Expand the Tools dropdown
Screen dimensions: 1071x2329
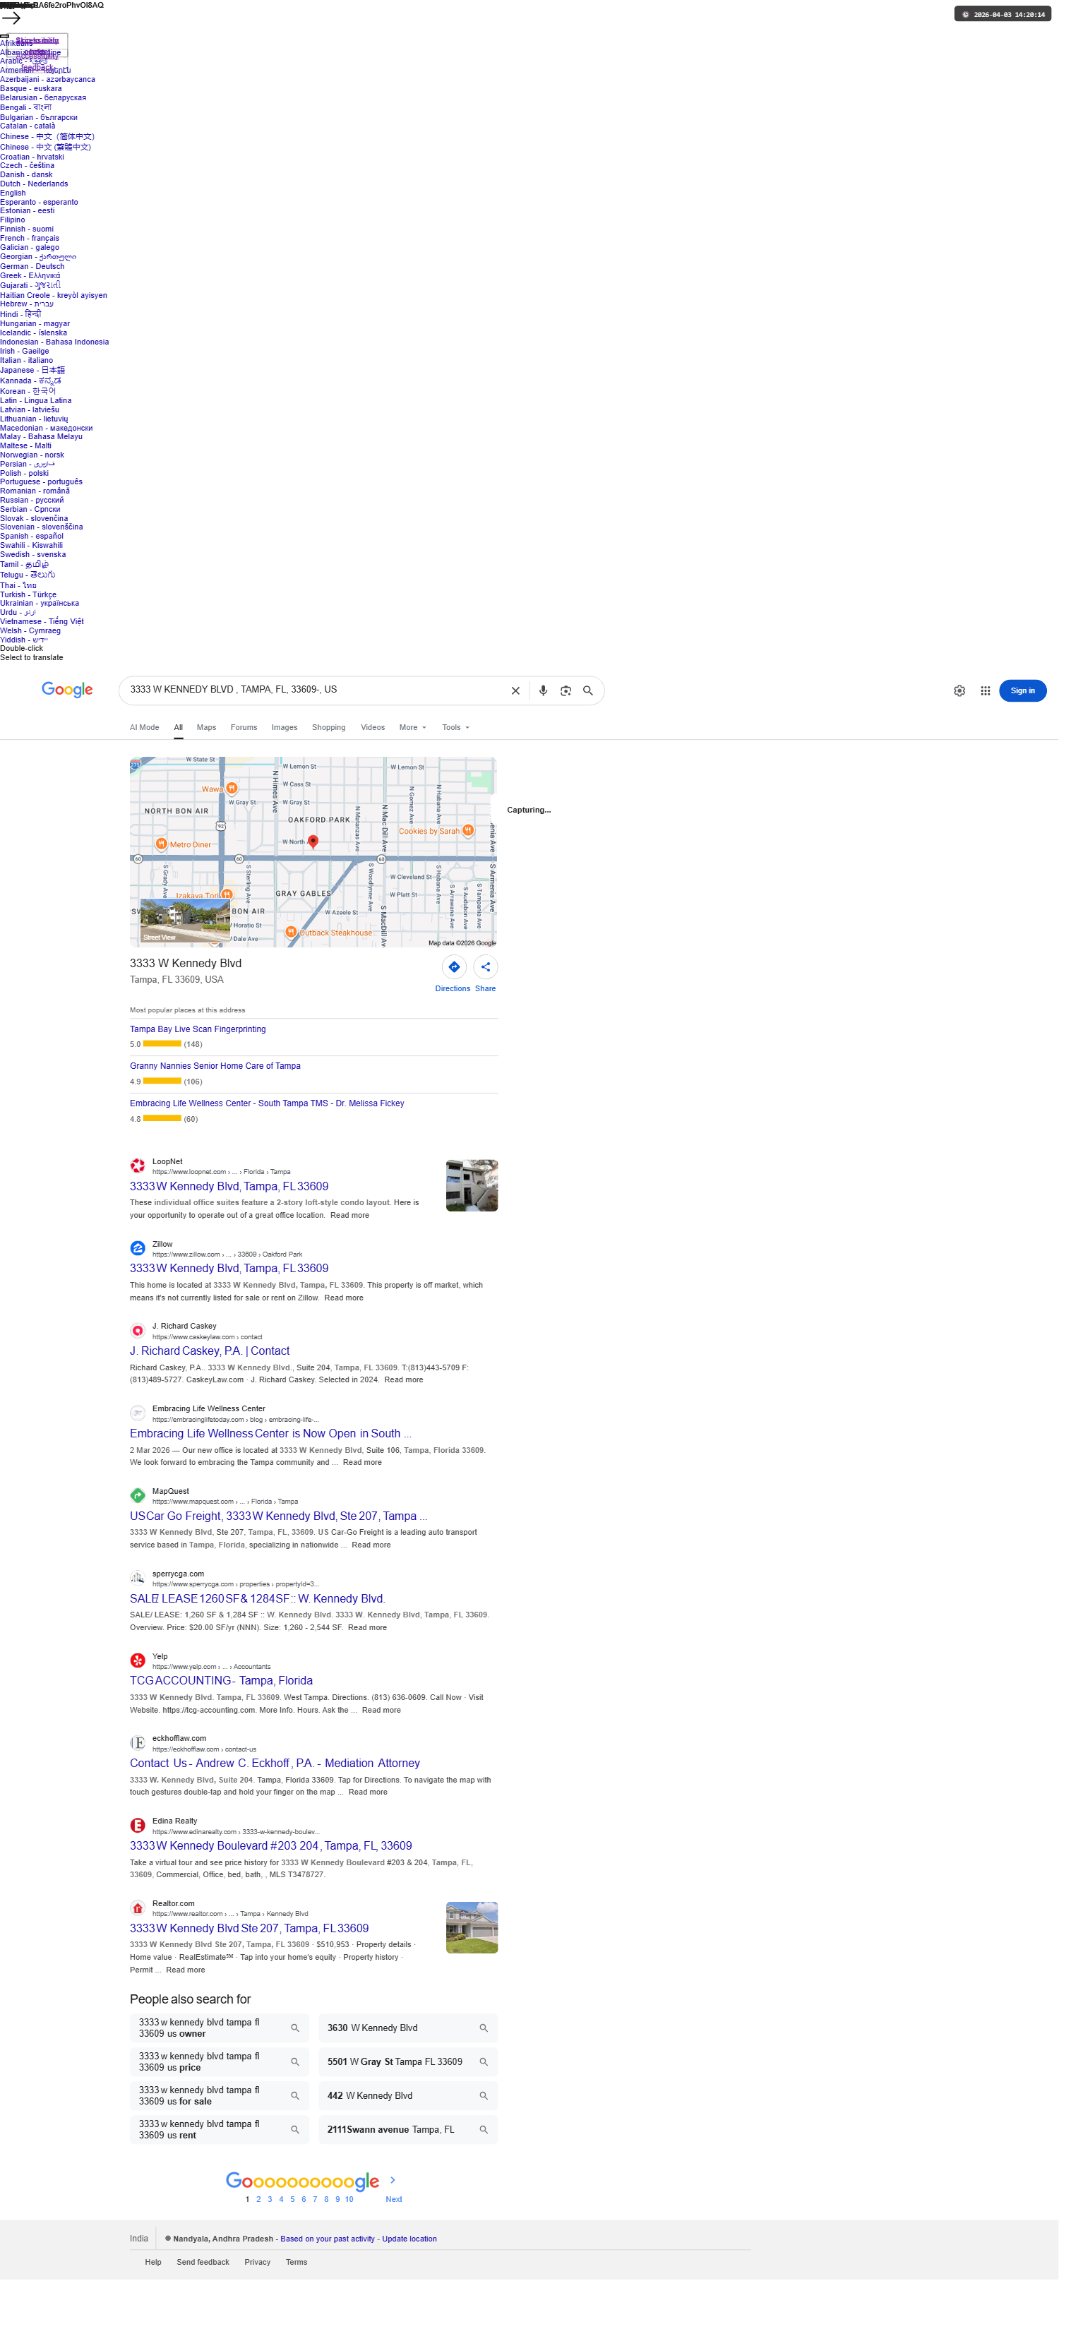point(455,728)
